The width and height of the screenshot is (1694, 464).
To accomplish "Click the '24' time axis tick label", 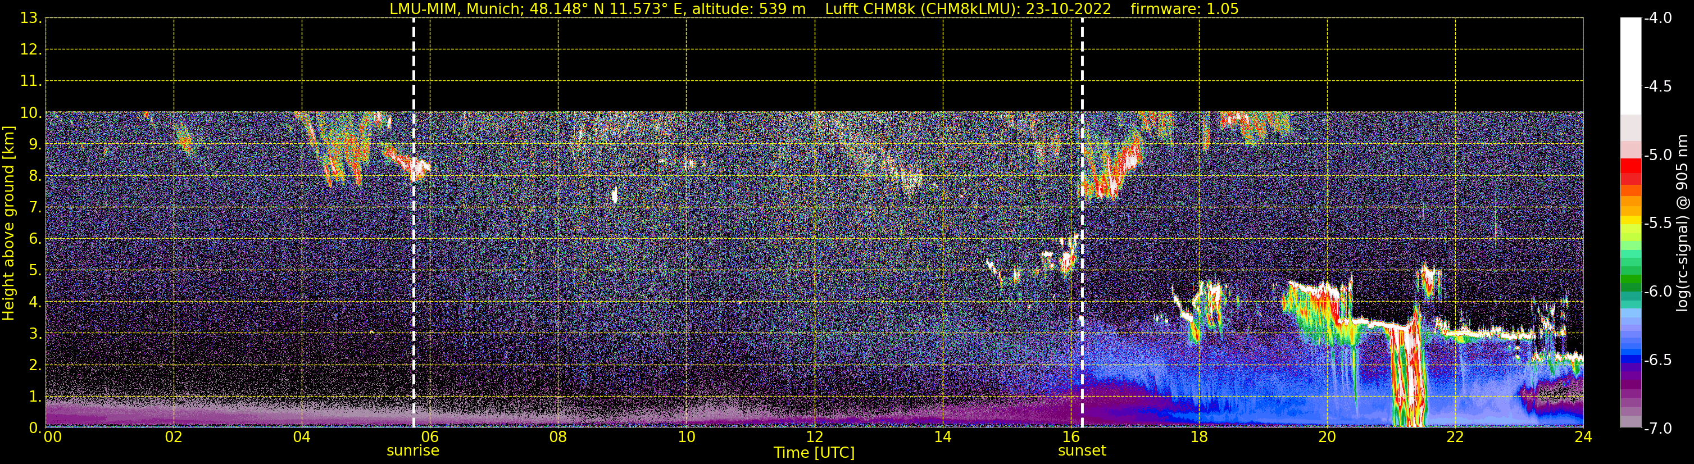I will pos(1583,437).
